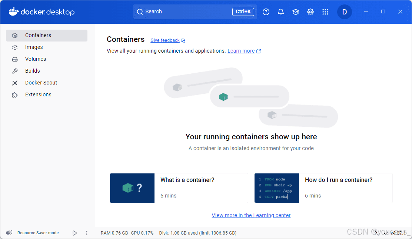Click the version v4.37.1 label
This screenshot has width=412, height=239.
click(398, 233)
